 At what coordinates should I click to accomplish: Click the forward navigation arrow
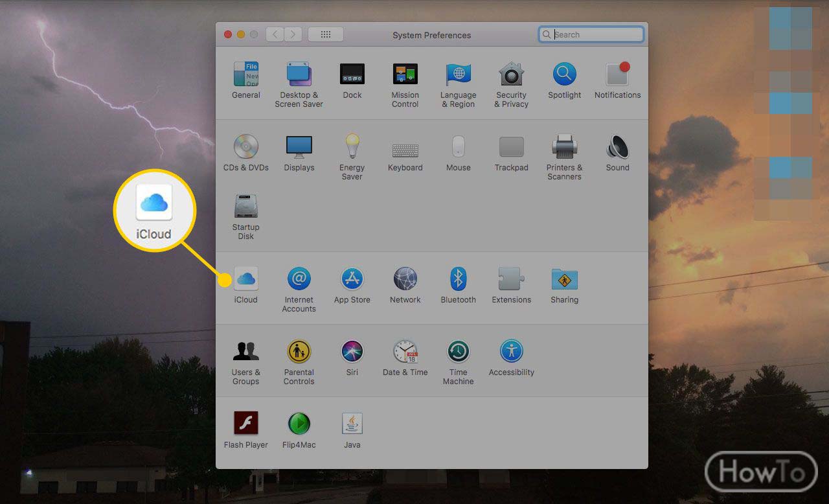[293, 34]
